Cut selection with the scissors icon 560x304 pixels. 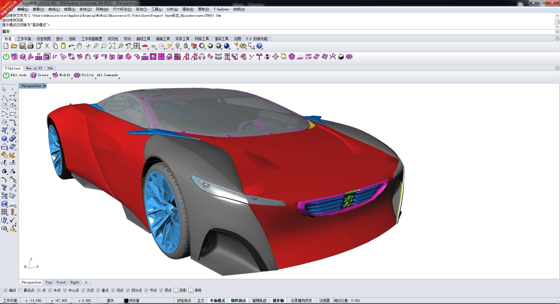[47, 46]
